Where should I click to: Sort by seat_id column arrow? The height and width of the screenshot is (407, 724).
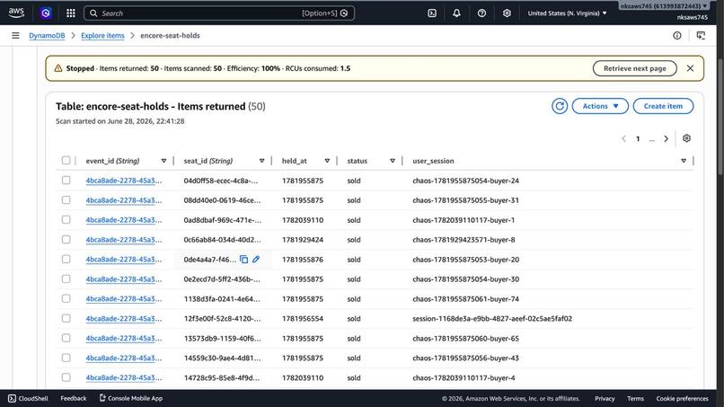point(261,161)
